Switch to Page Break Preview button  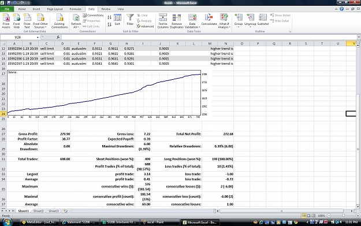(x=313, y=216)
